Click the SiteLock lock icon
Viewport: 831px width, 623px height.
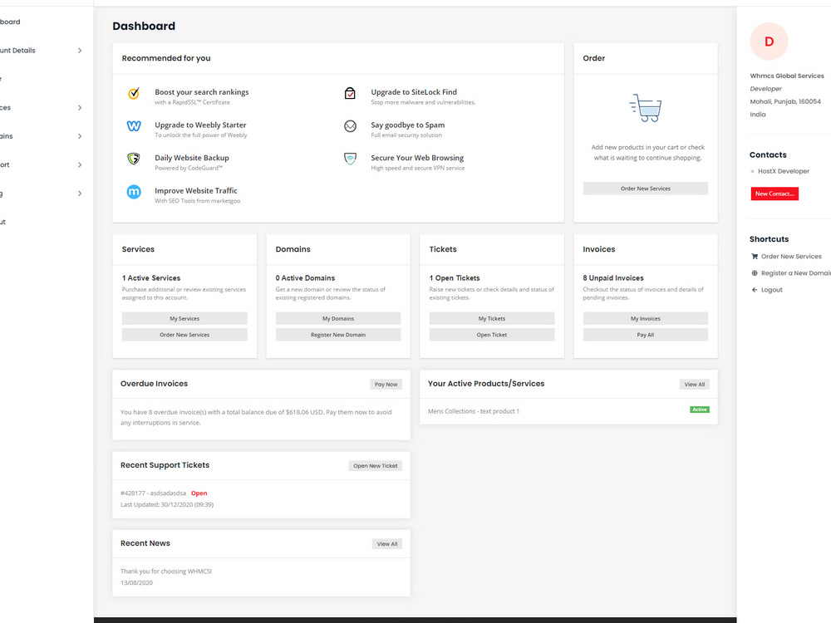click(350, 93)
